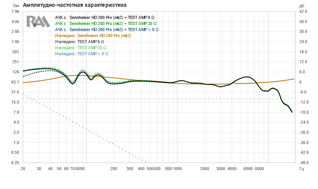
Task: Select legend entry 'Импеданс: TEST AMP ↘ 0 Ω'
Action: pos(81,54)
